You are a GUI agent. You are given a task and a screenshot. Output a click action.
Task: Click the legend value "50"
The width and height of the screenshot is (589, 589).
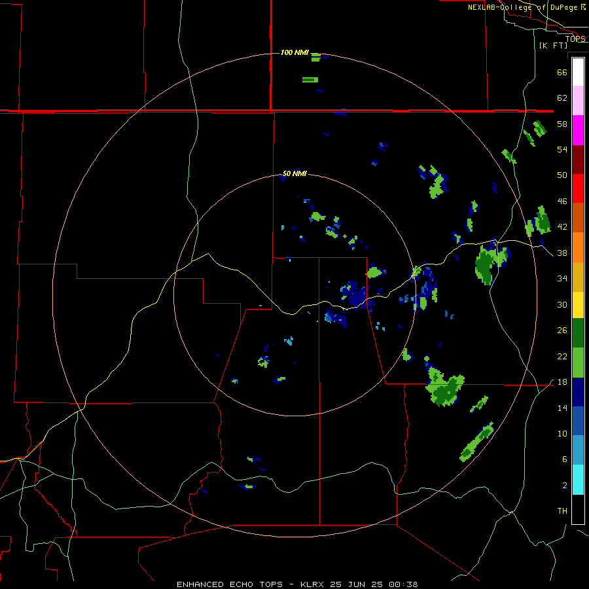coord(562,175)
